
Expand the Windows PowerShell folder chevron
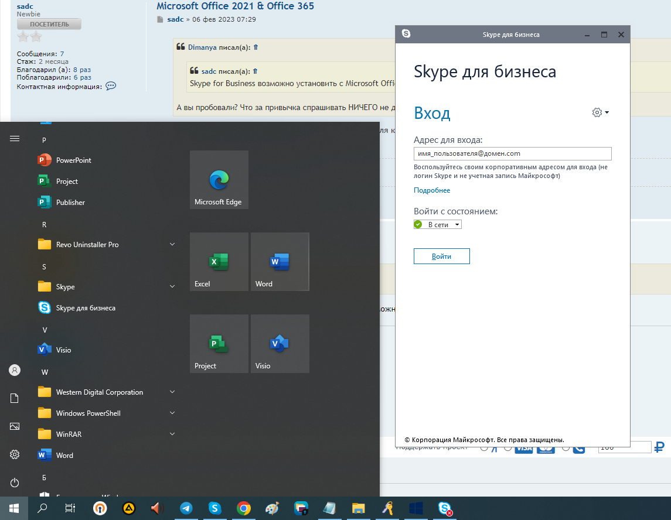click(172, 413)
